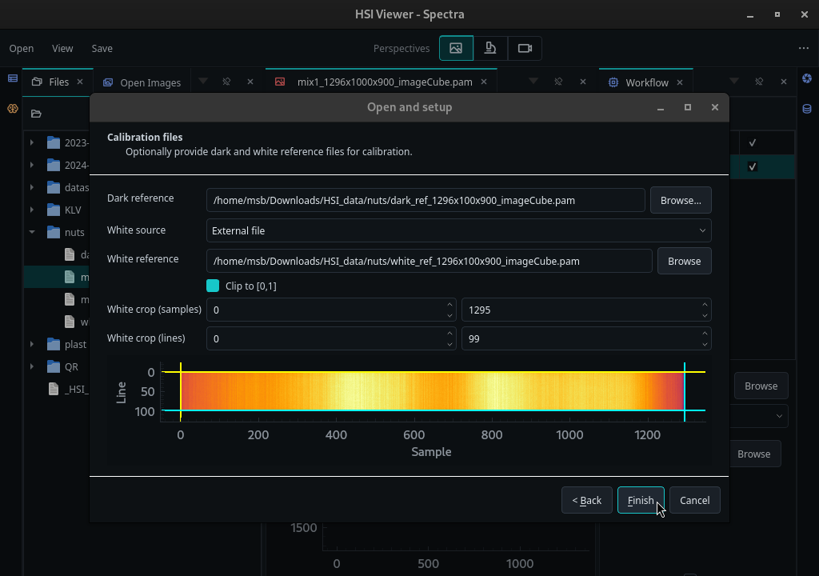
Task: Click the QR folder icon
Action: pos(54,366)
